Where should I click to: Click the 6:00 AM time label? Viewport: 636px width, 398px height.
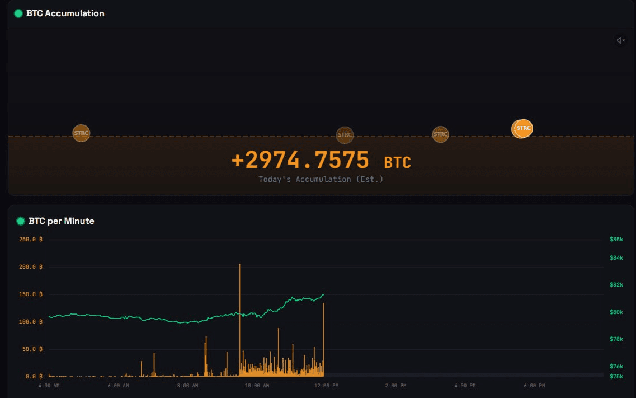[x=118, y=386]
